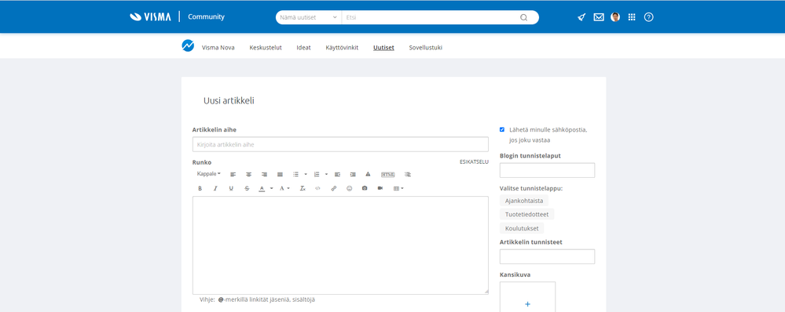Screen dimensions: 785x312
Task: Click the Community link in the header
Action: (206, 17)
